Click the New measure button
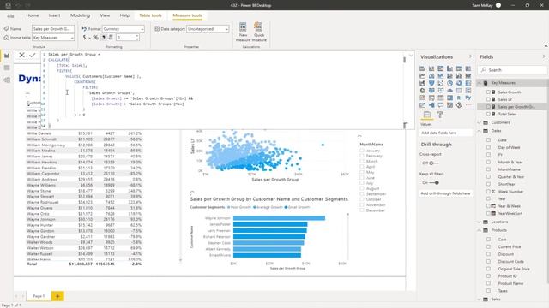This screenshot has width=549, height=308. click(x=243, y=33)
